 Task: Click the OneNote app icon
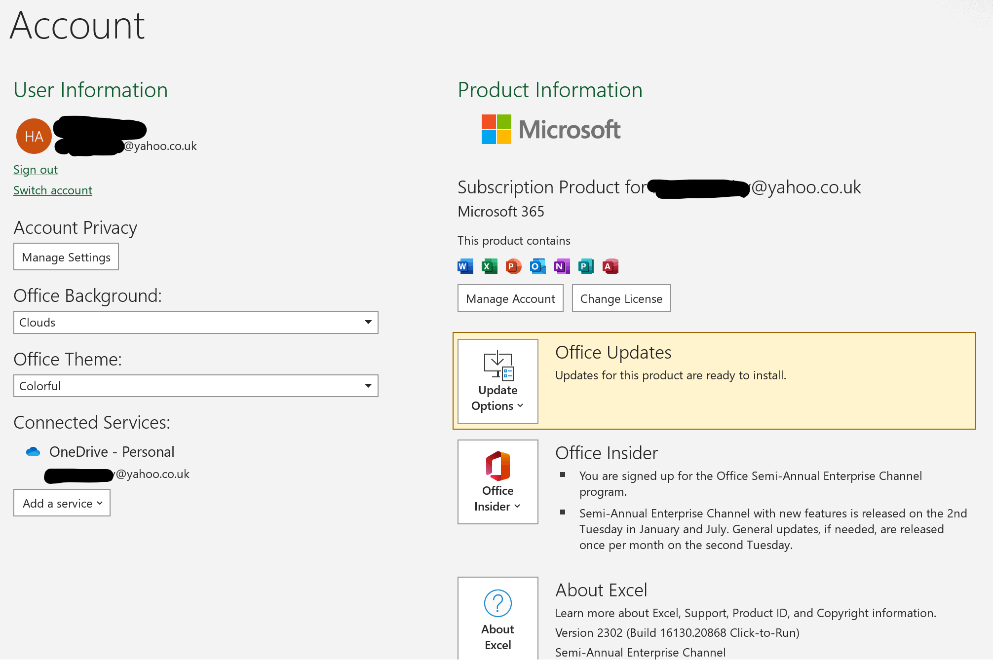click(x=562, y=266)
